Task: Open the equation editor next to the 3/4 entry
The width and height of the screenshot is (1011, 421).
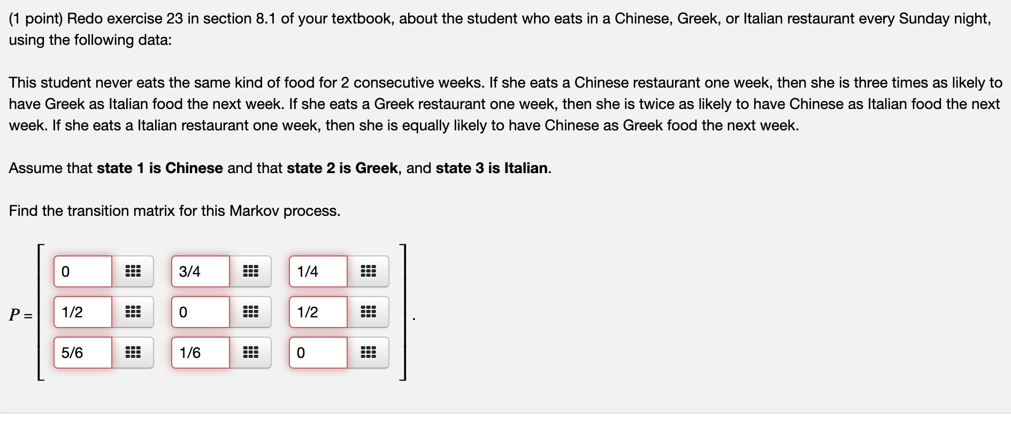Action: click(x=251, y=271)
